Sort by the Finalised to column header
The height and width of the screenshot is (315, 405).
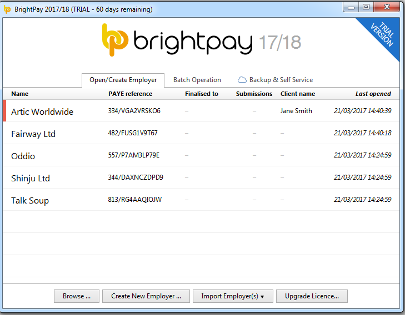click(x=202, y=94)
